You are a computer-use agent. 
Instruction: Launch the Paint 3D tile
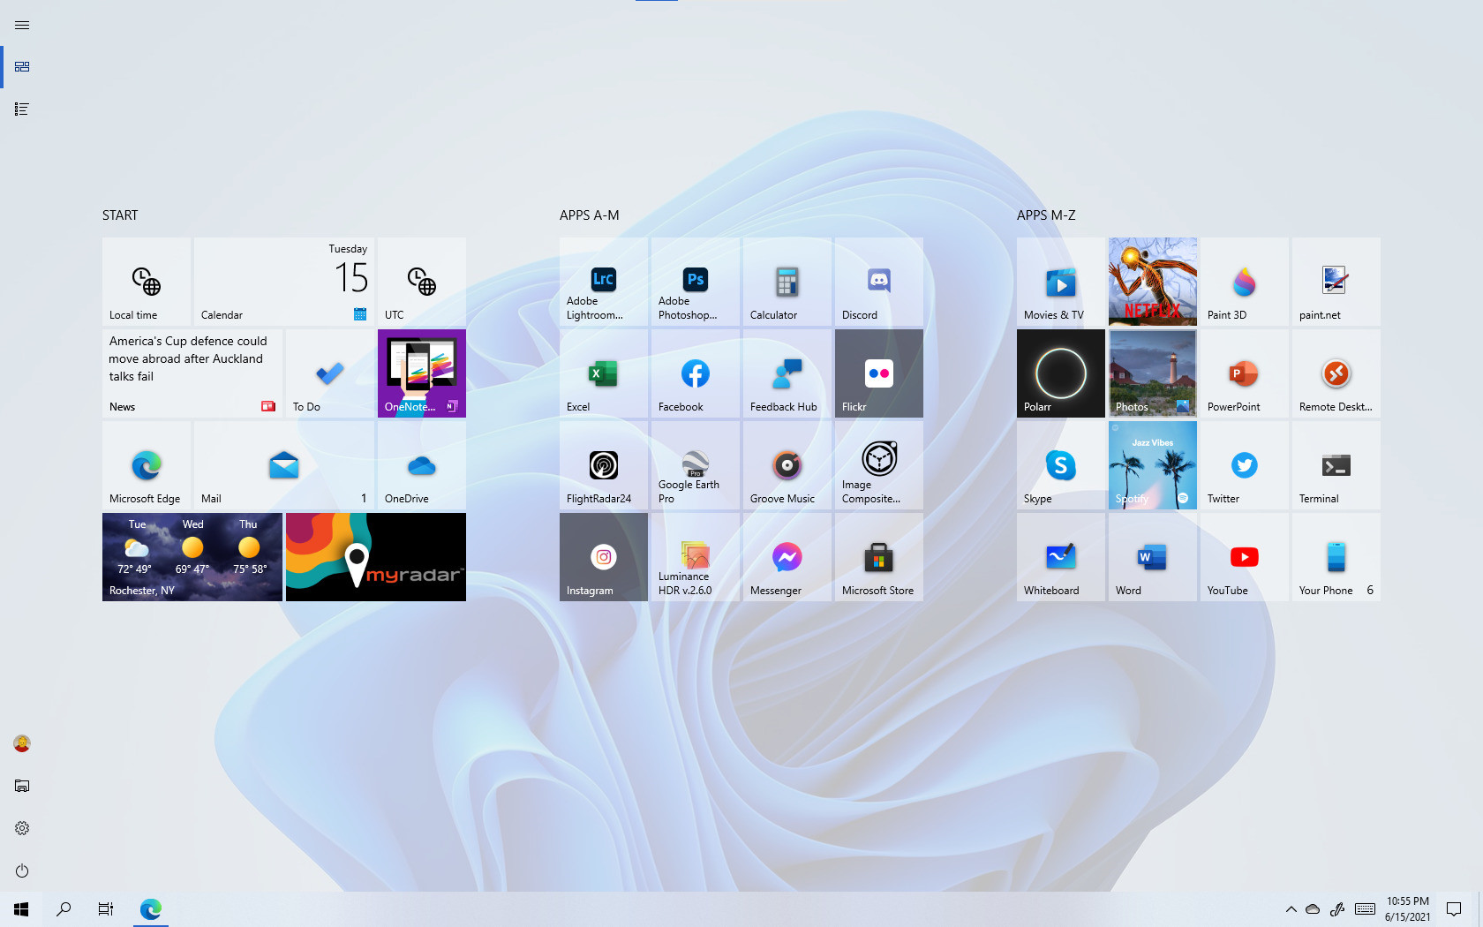[x=1245, y=282]
